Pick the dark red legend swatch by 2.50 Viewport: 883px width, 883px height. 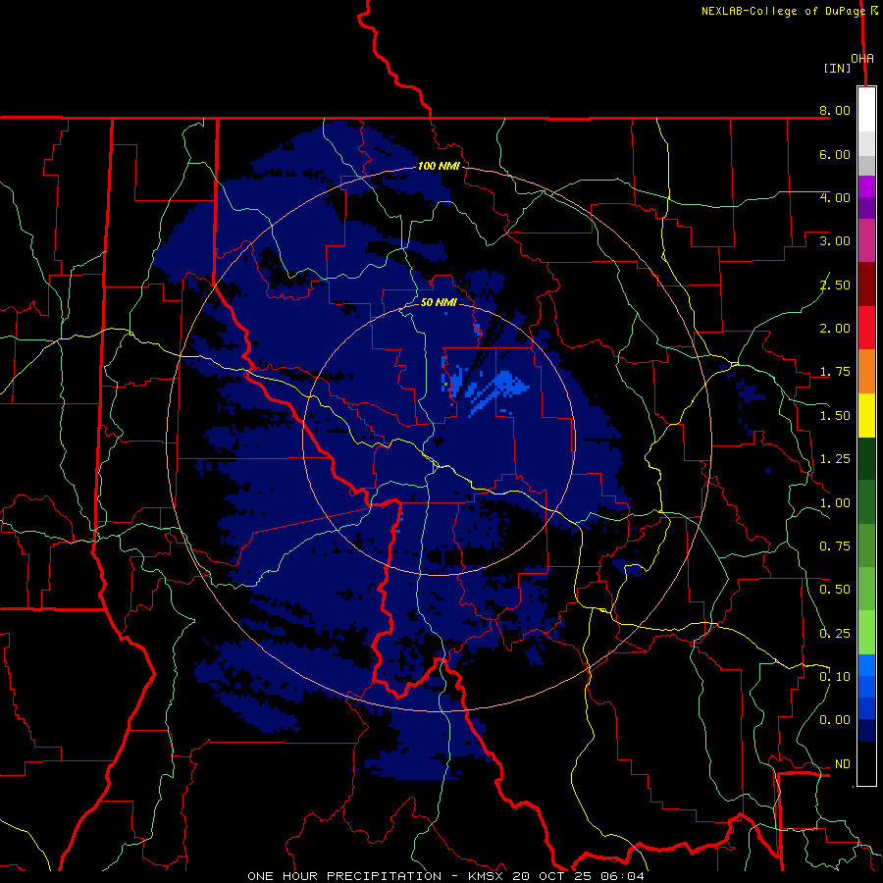866,285
